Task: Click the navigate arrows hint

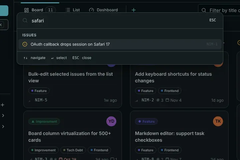Action: click(34, 58)
